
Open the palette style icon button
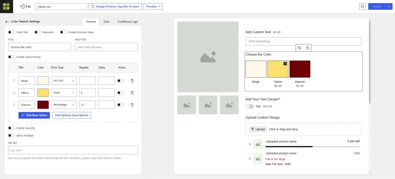click(x=362, y=7)
